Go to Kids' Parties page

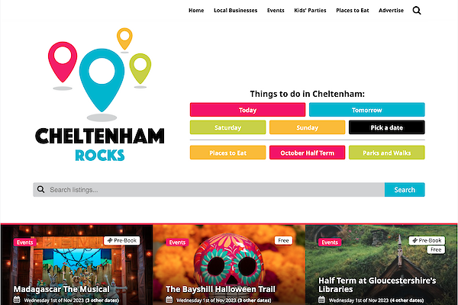[x=310, y=11]
